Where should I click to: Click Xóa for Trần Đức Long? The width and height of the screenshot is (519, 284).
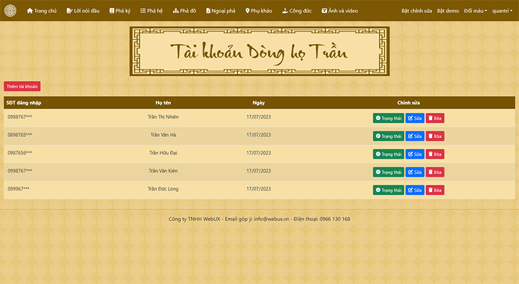[x=435, y=190]
